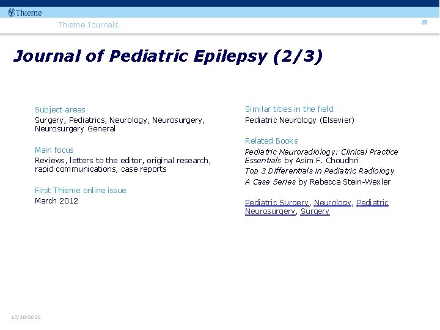Open the Neurology link
Image resolution: width=440 pixels, height=330 pixels.
point(332,203)
